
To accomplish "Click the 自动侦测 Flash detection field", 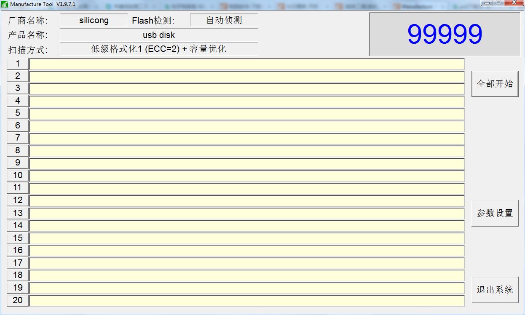I will (224, 20).
